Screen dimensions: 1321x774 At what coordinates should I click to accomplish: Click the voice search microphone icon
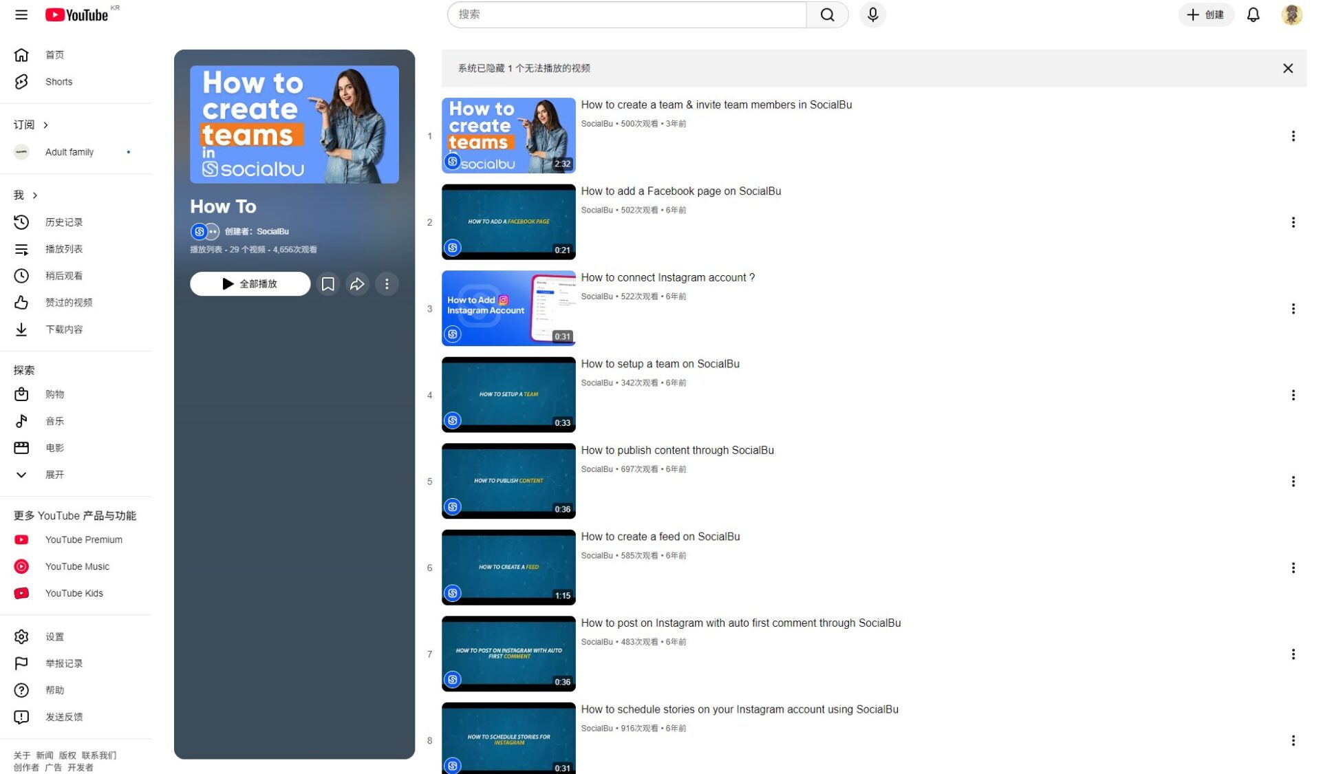tap(872, 14)
